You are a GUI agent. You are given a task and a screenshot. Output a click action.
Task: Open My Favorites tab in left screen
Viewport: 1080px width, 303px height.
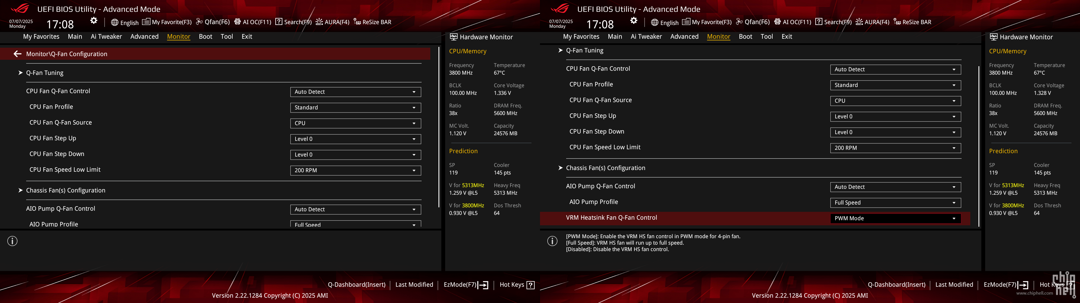[x=41, y=37]
